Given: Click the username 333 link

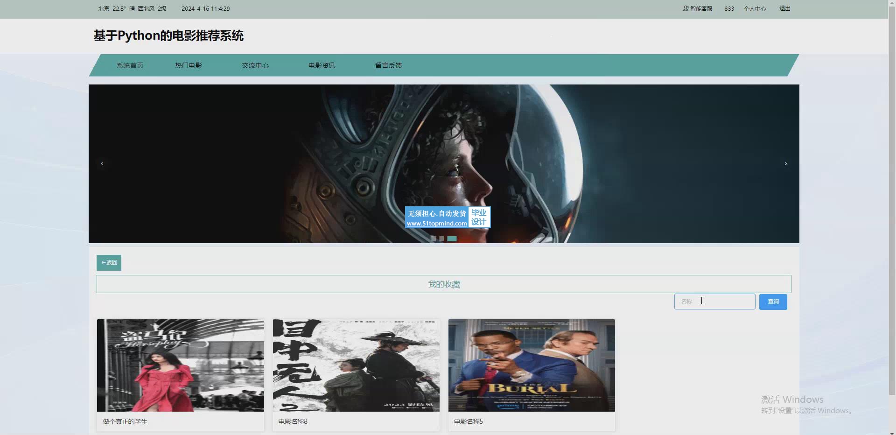Looking at the screenshot, I should click(729, 8).
